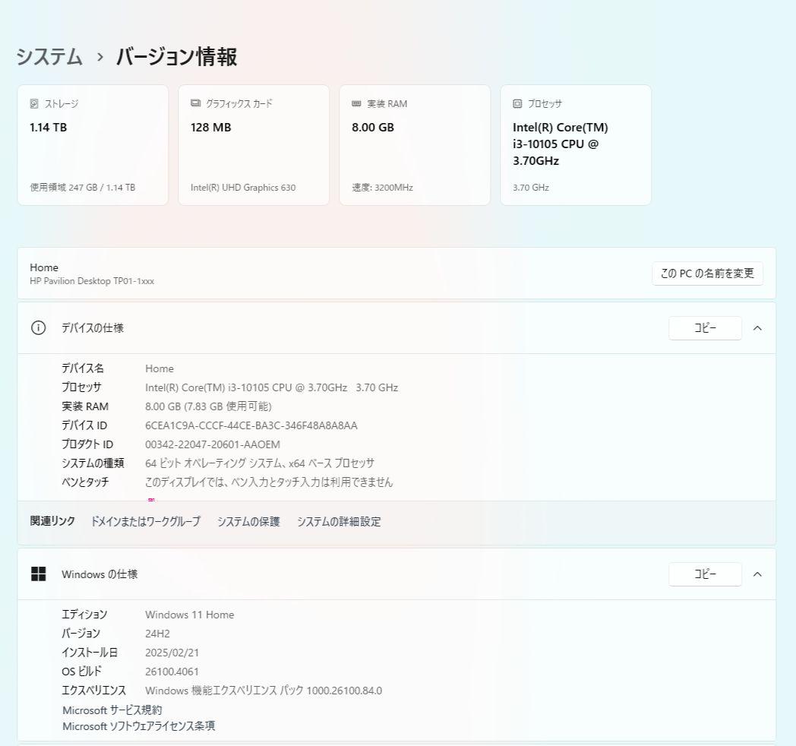Copy the device specifications

[705, 327]
